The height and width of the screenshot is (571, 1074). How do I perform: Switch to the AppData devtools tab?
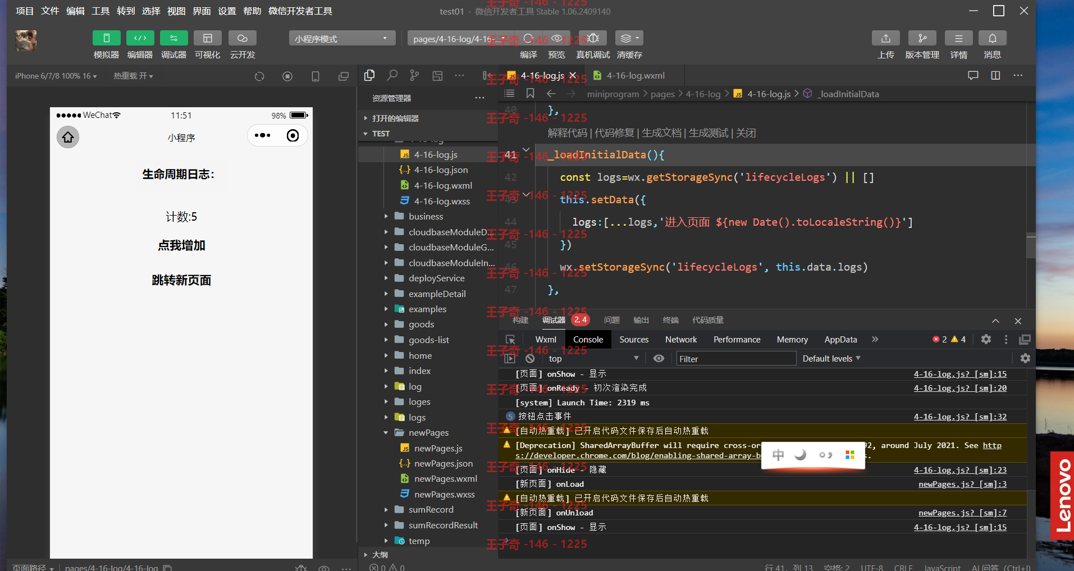[840, 340]
